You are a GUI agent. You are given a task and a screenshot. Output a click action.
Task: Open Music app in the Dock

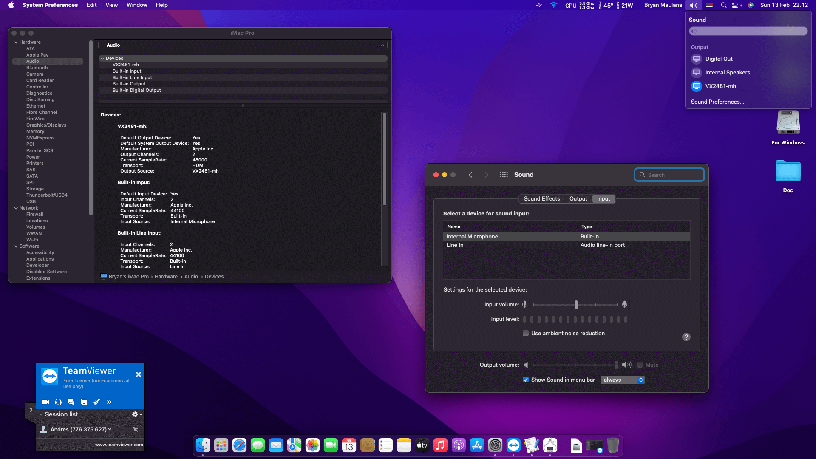(x=440, y=445)
